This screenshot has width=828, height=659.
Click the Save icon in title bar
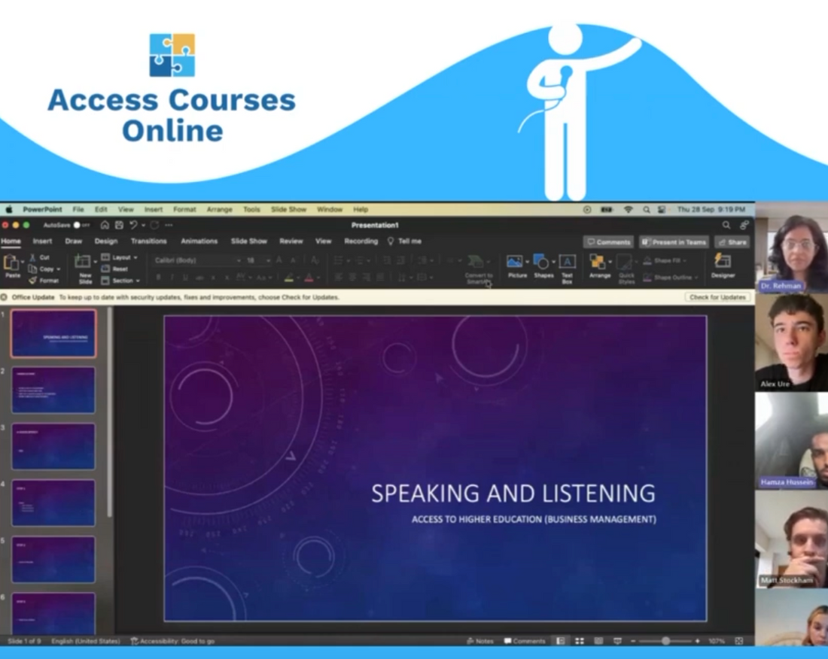119,225
